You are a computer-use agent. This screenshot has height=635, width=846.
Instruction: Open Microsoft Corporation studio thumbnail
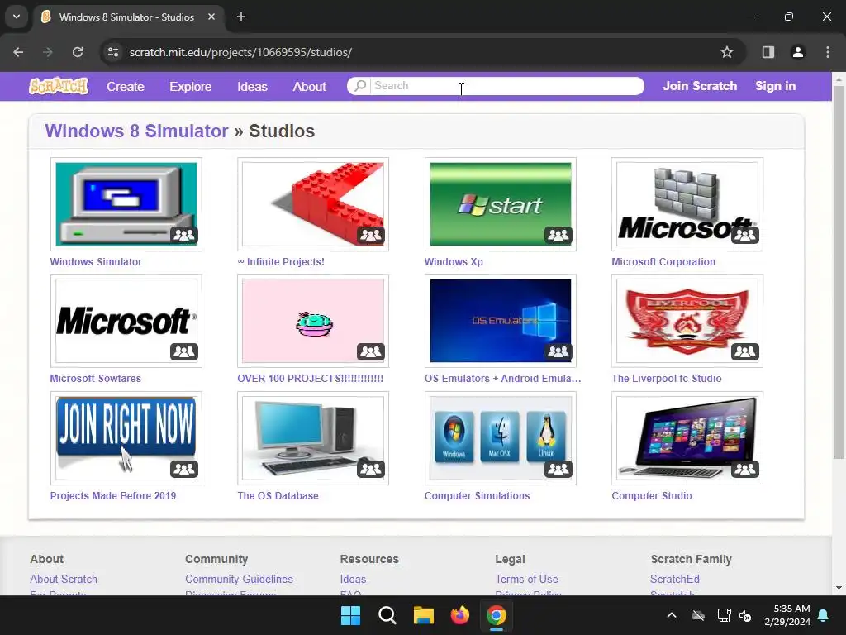tap(687, 204)
